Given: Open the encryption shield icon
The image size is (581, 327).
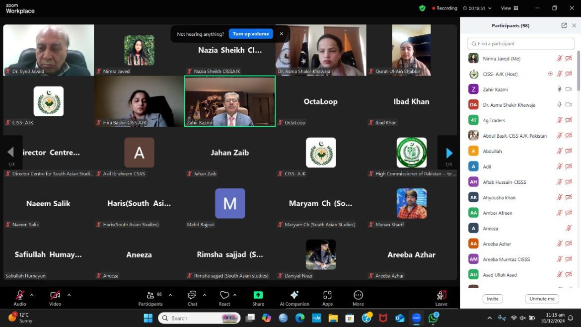Looking at the screenshot, I should [x=422, y=8].
